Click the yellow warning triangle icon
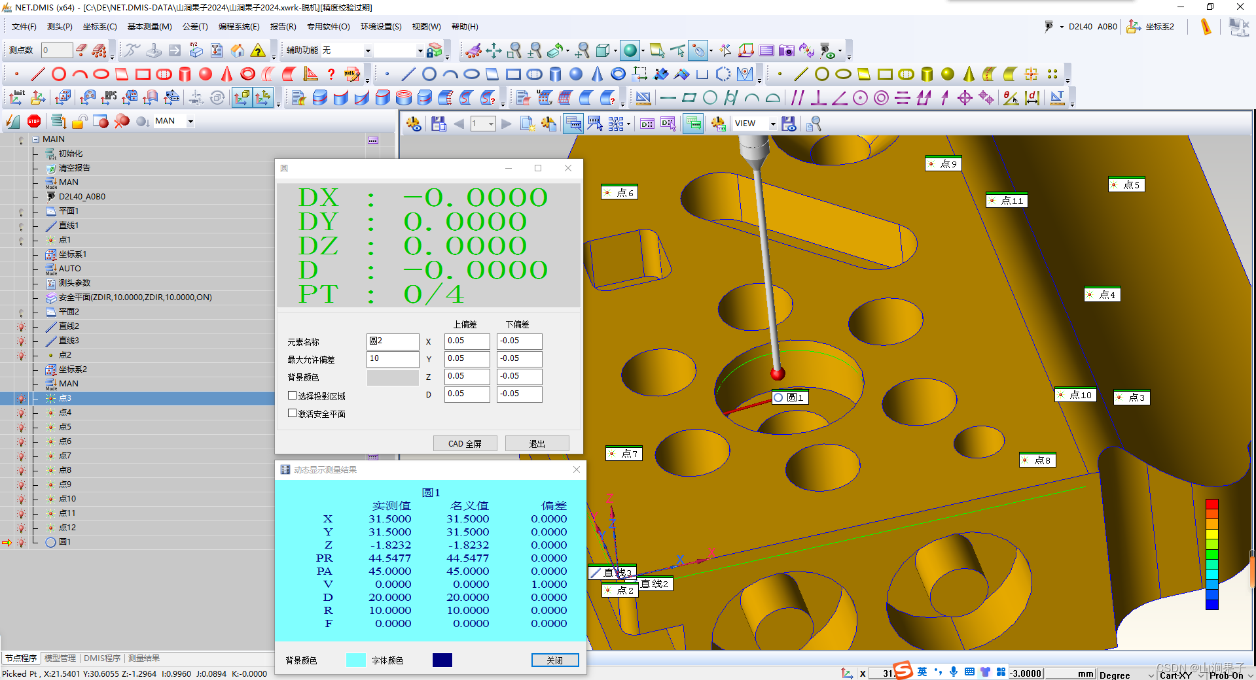 [259, 50]
